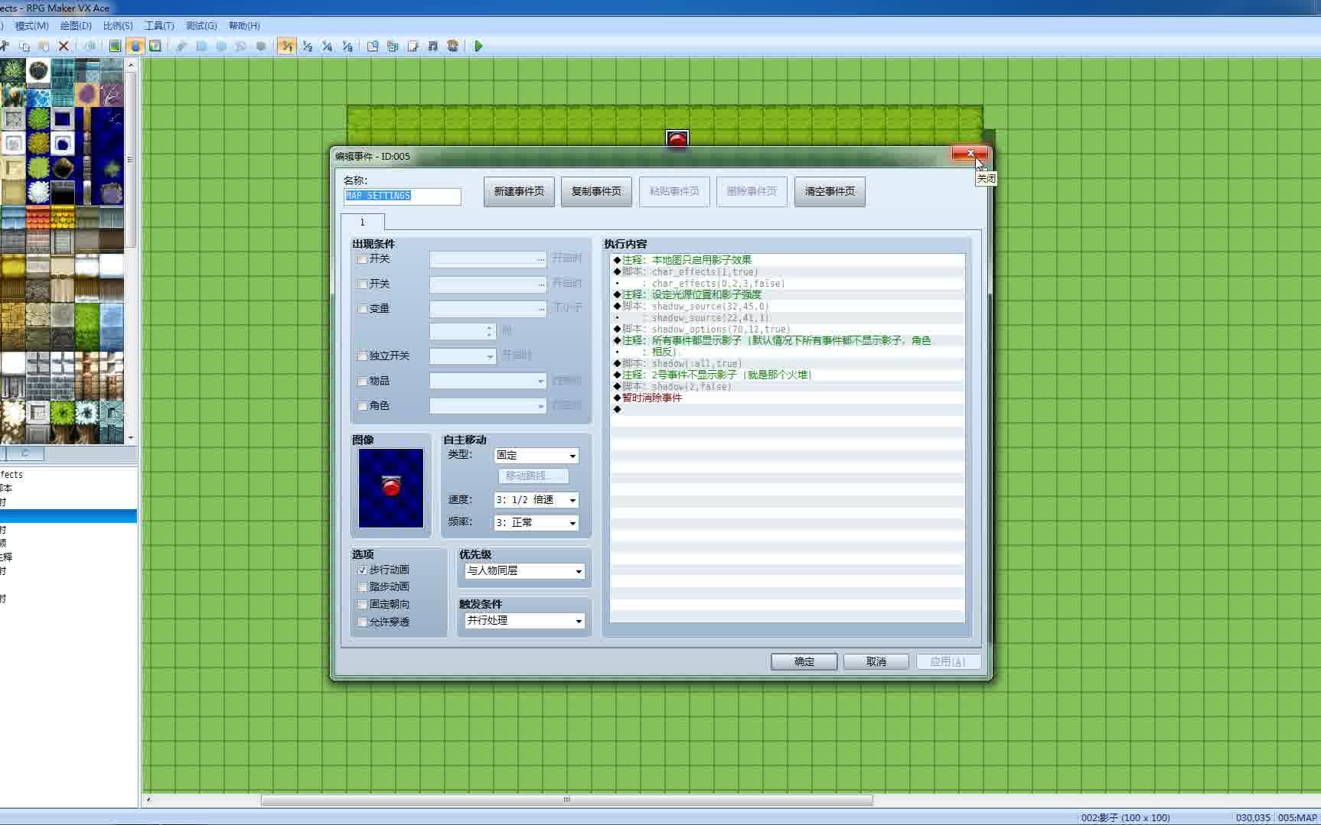Viewport: 1321px width, 825px height.
Task: Enable the 独立开关 condition checkbox
Action: pyautogui.click(x=362, y=356)
